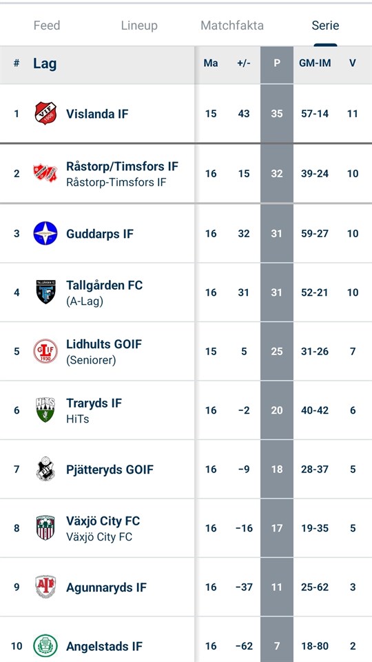Switch to the Feed tab
372x662 pixels.
[47, 26]
